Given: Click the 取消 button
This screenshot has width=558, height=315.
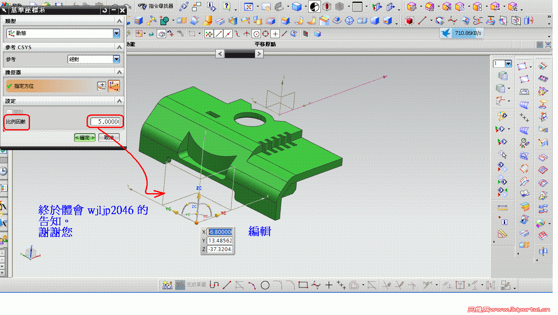Looking at the screenshot, I should click(109, 138).
